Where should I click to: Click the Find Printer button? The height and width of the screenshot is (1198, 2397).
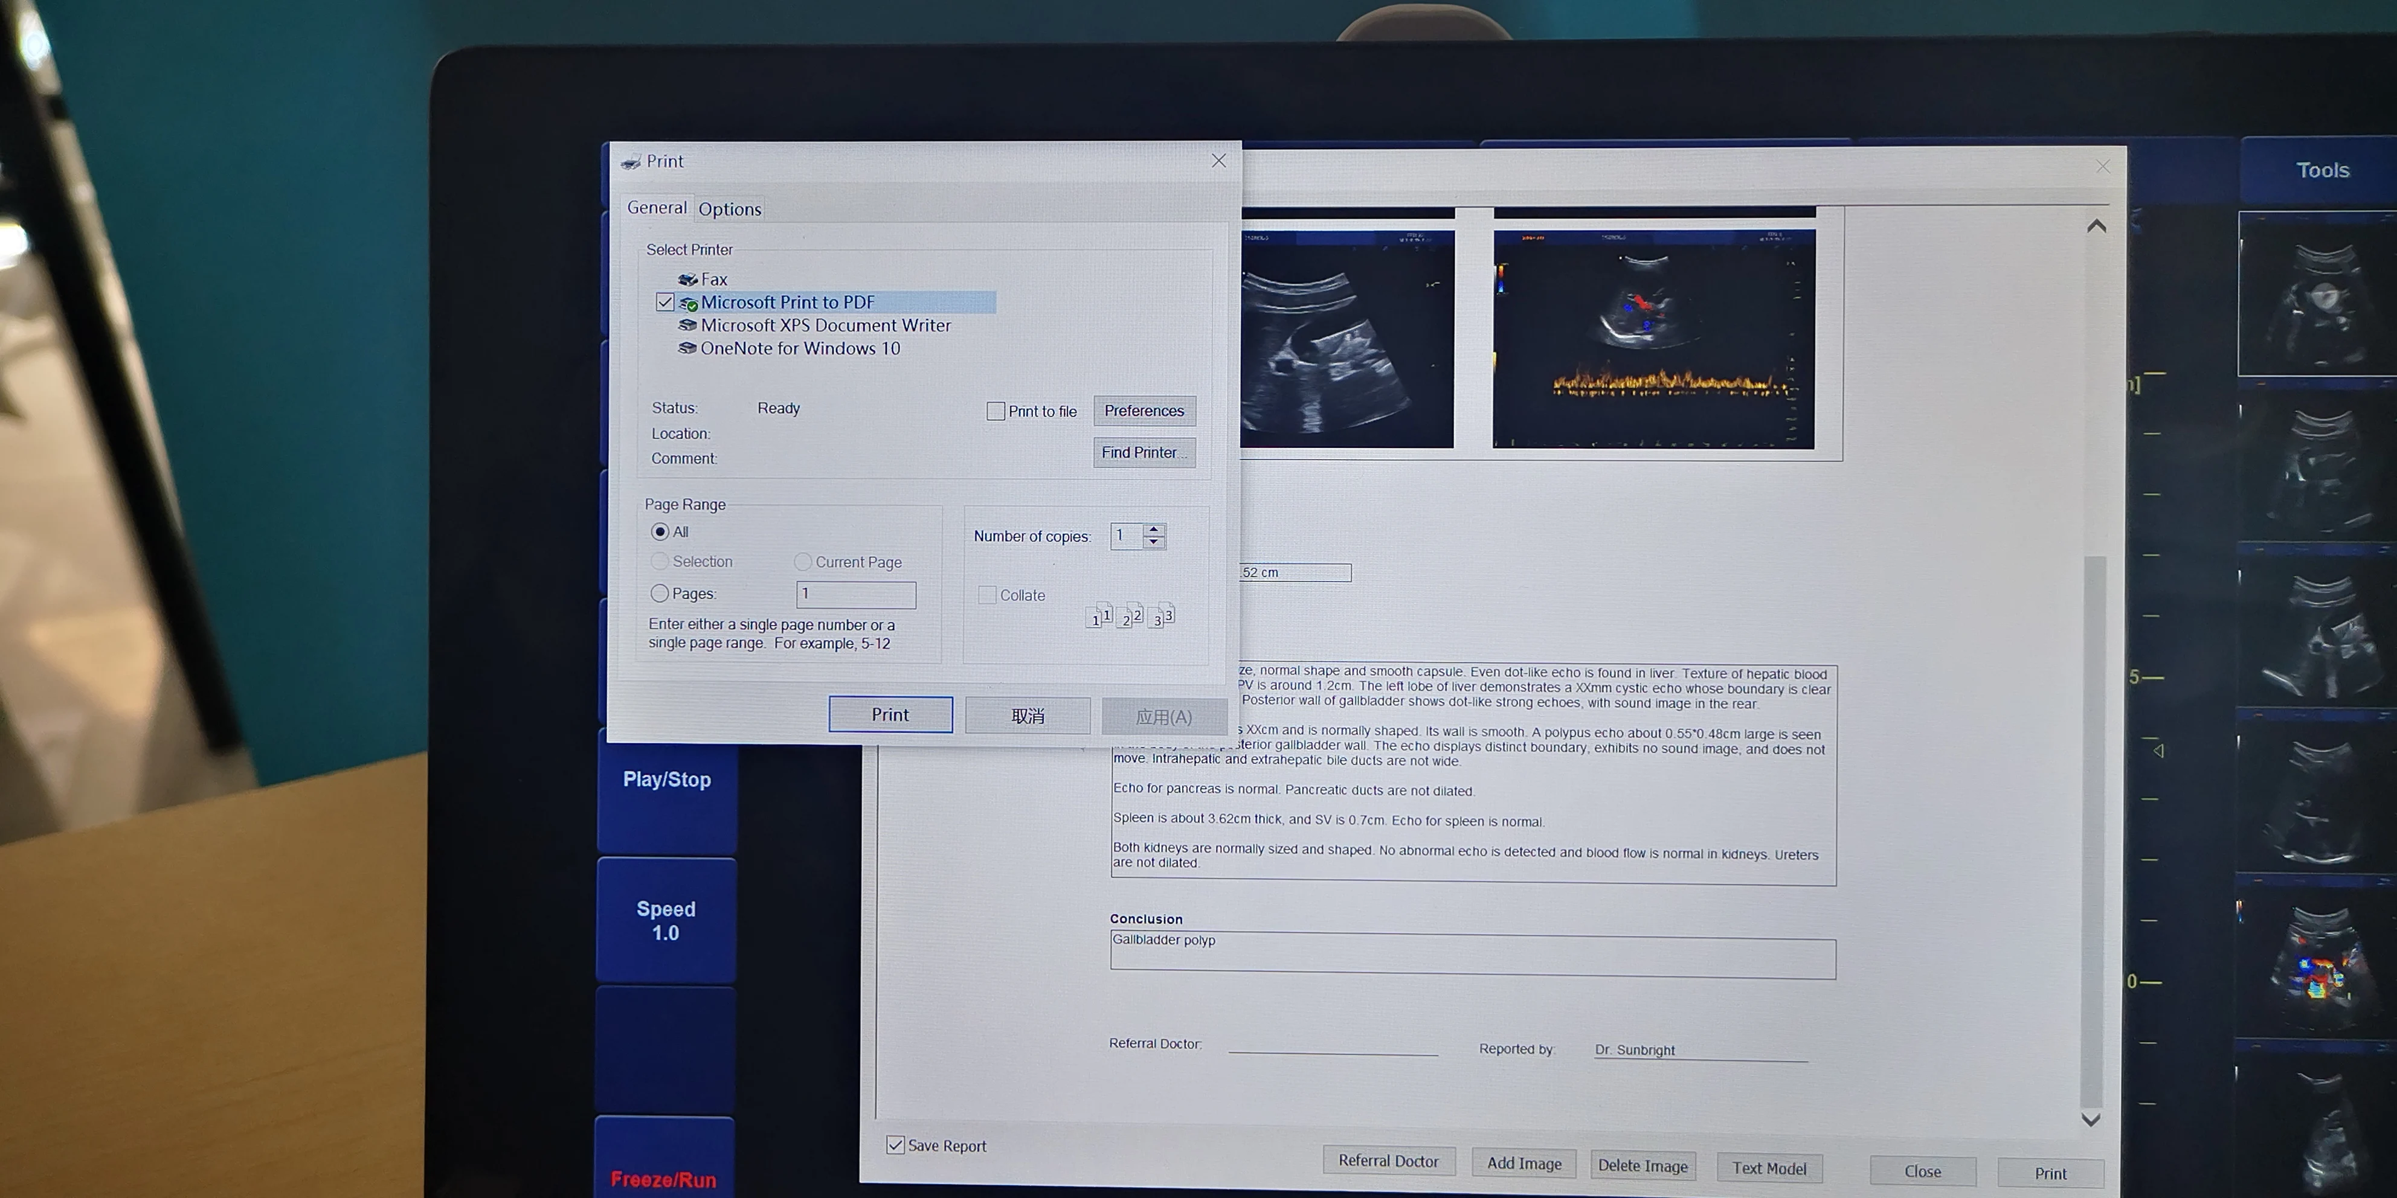pos(1144,453)
